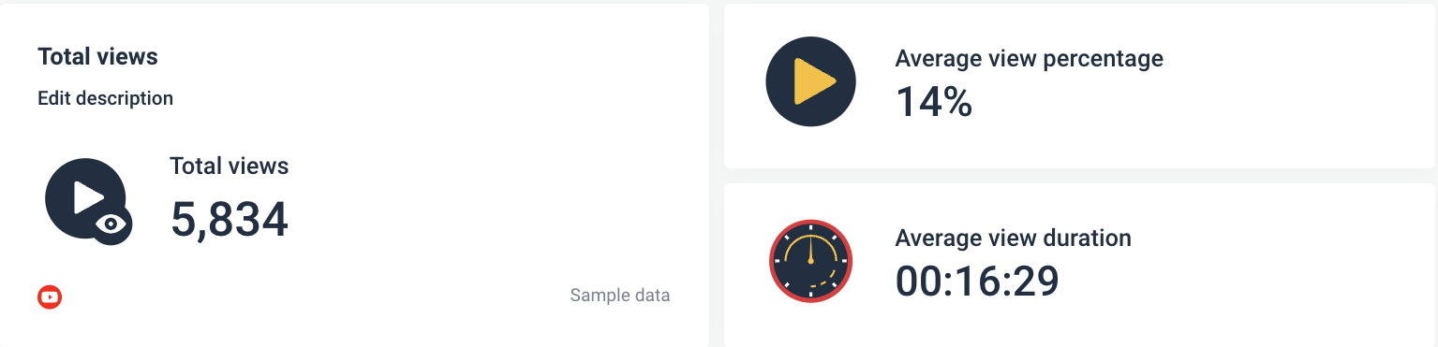Edit description under the Total views title
Screen dimensions: 1438x347
pyautogui.click(x=105, y=98)
